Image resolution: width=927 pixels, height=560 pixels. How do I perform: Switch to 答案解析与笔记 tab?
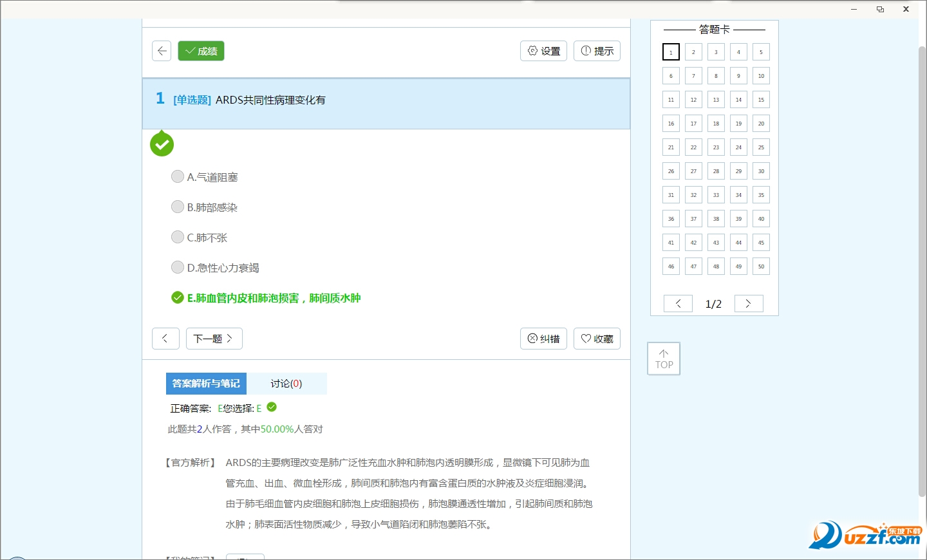[x=206, y=384]
